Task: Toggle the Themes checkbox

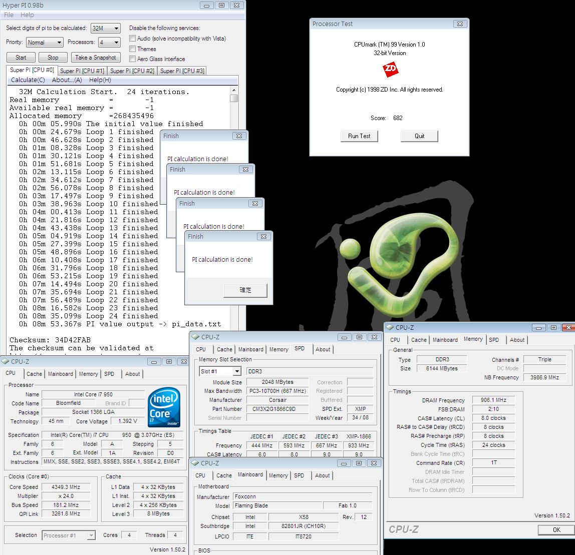Action: click(x=133, y=49)
